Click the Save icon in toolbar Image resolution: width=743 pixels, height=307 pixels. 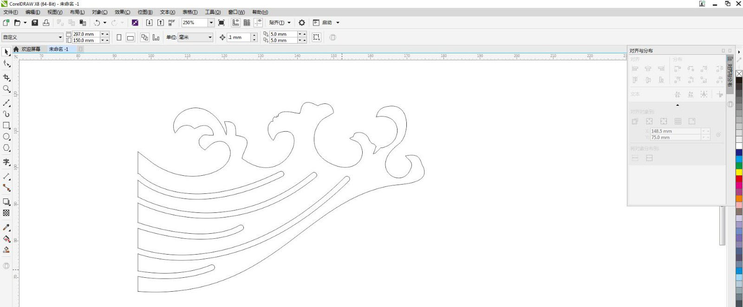[x=35, y=23]
